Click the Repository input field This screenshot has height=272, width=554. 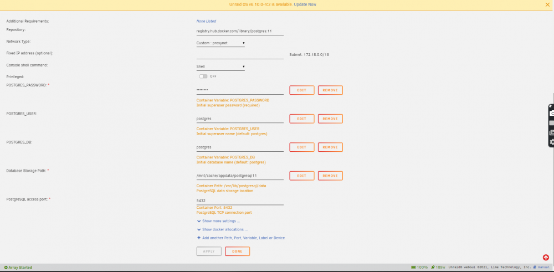[x=240, y=32]
